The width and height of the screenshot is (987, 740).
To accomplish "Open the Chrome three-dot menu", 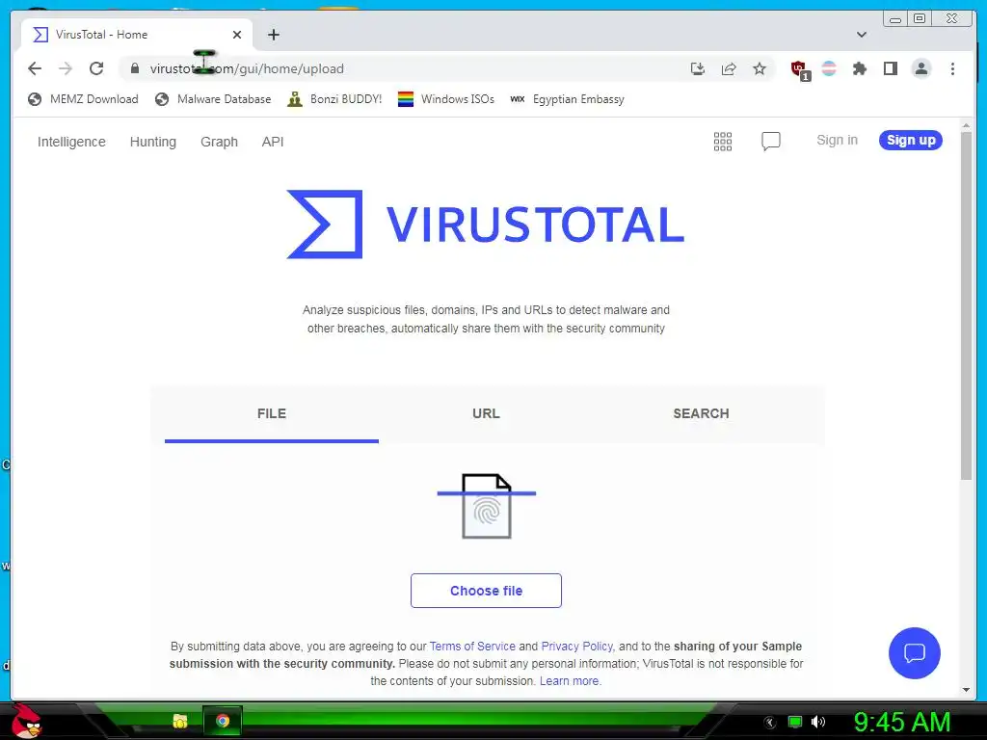I will (952, 68).
